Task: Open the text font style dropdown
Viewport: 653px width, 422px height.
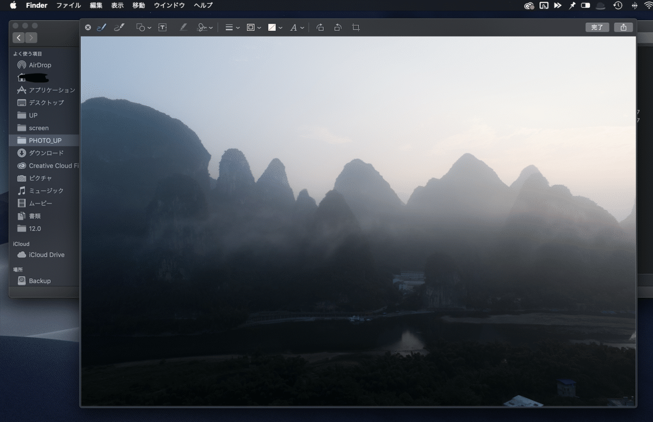Action: click(x=297, y=27)
